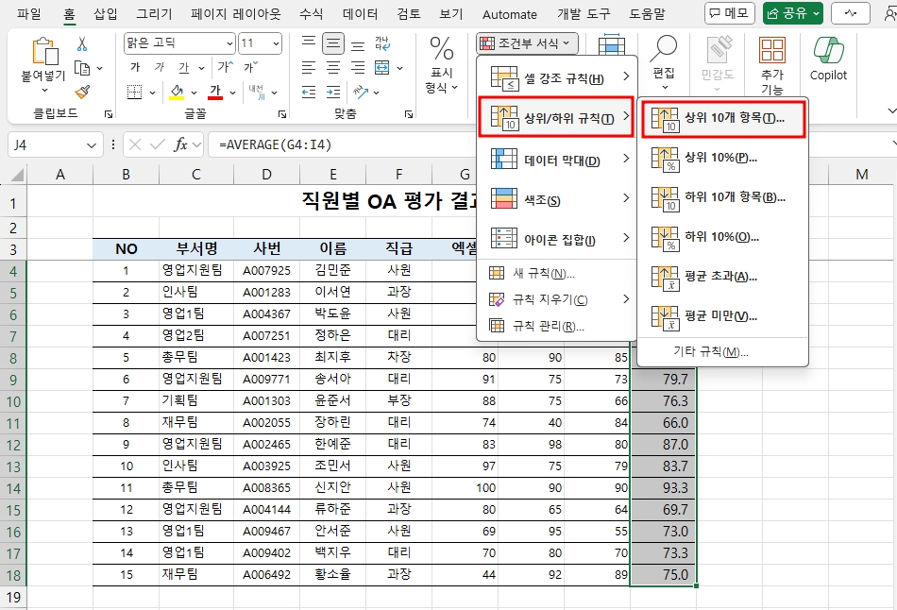The height and width of the screenshot is (610, 897).
Task: Toggle underline formatting
Action: (x=183, y=68)
